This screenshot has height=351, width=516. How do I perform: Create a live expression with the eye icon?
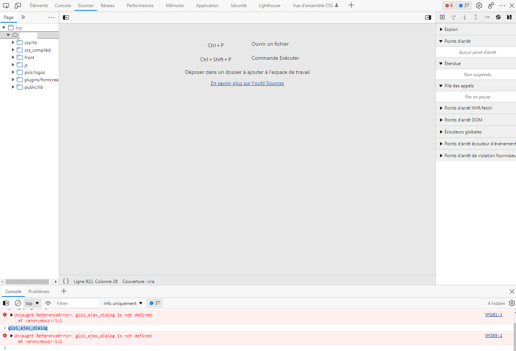pyautogui.click(x=48, y=303)
